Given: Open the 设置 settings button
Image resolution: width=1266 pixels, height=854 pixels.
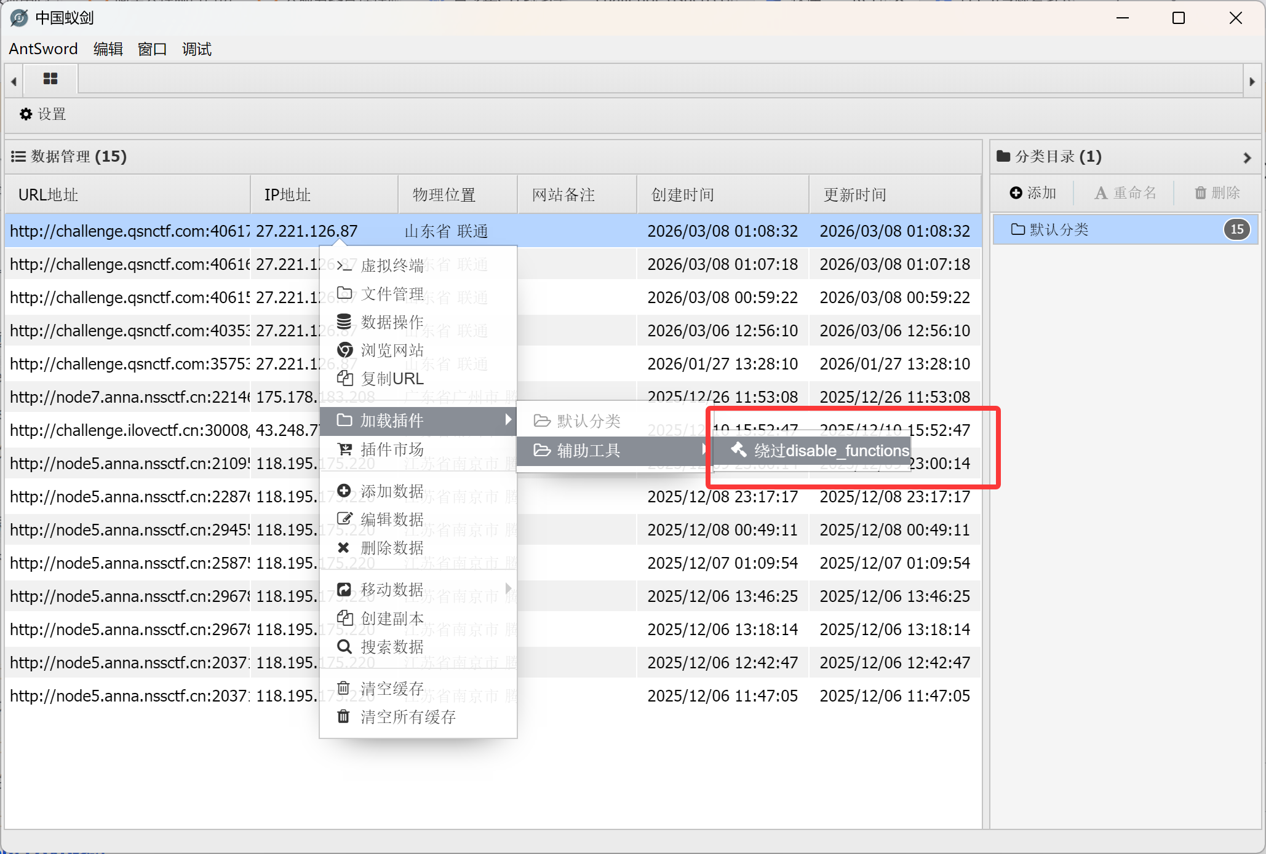Looking at the screenshot, I should (x=43, y=114).
